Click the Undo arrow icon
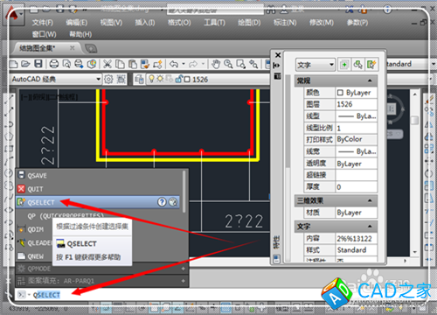This screenshot has width=437, height=315. [x=174, y=64]
